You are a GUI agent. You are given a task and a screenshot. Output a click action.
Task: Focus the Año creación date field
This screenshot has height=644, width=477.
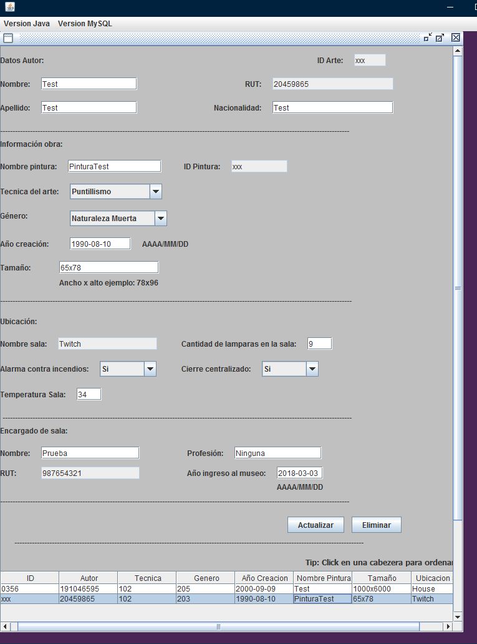[100, 244]
